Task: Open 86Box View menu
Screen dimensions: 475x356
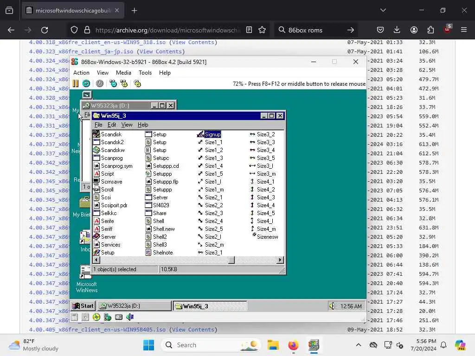Action: (x=103, y=73)
